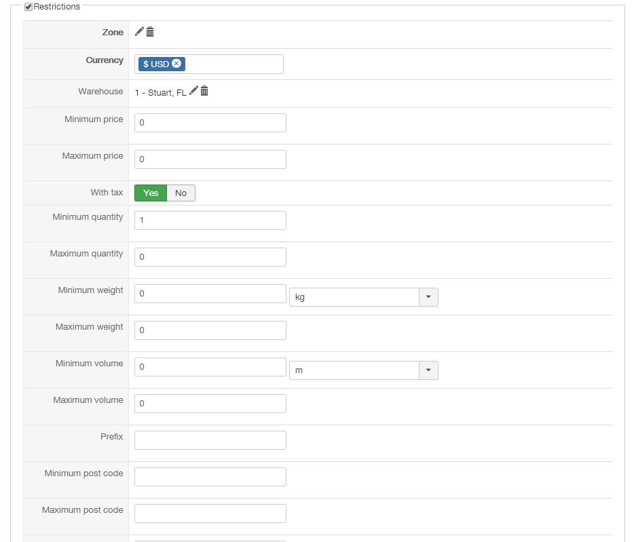Click the Prefix text field
Image resolution: width=634 pixels, height=542 pixels.
pos(210,440)
